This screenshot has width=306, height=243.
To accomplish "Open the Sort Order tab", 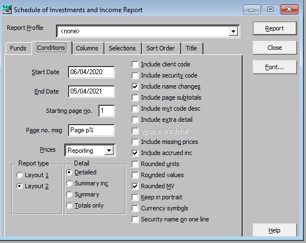I will pos(161,48).
